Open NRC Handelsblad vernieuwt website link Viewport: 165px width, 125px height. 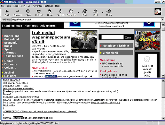coord(113,65)
